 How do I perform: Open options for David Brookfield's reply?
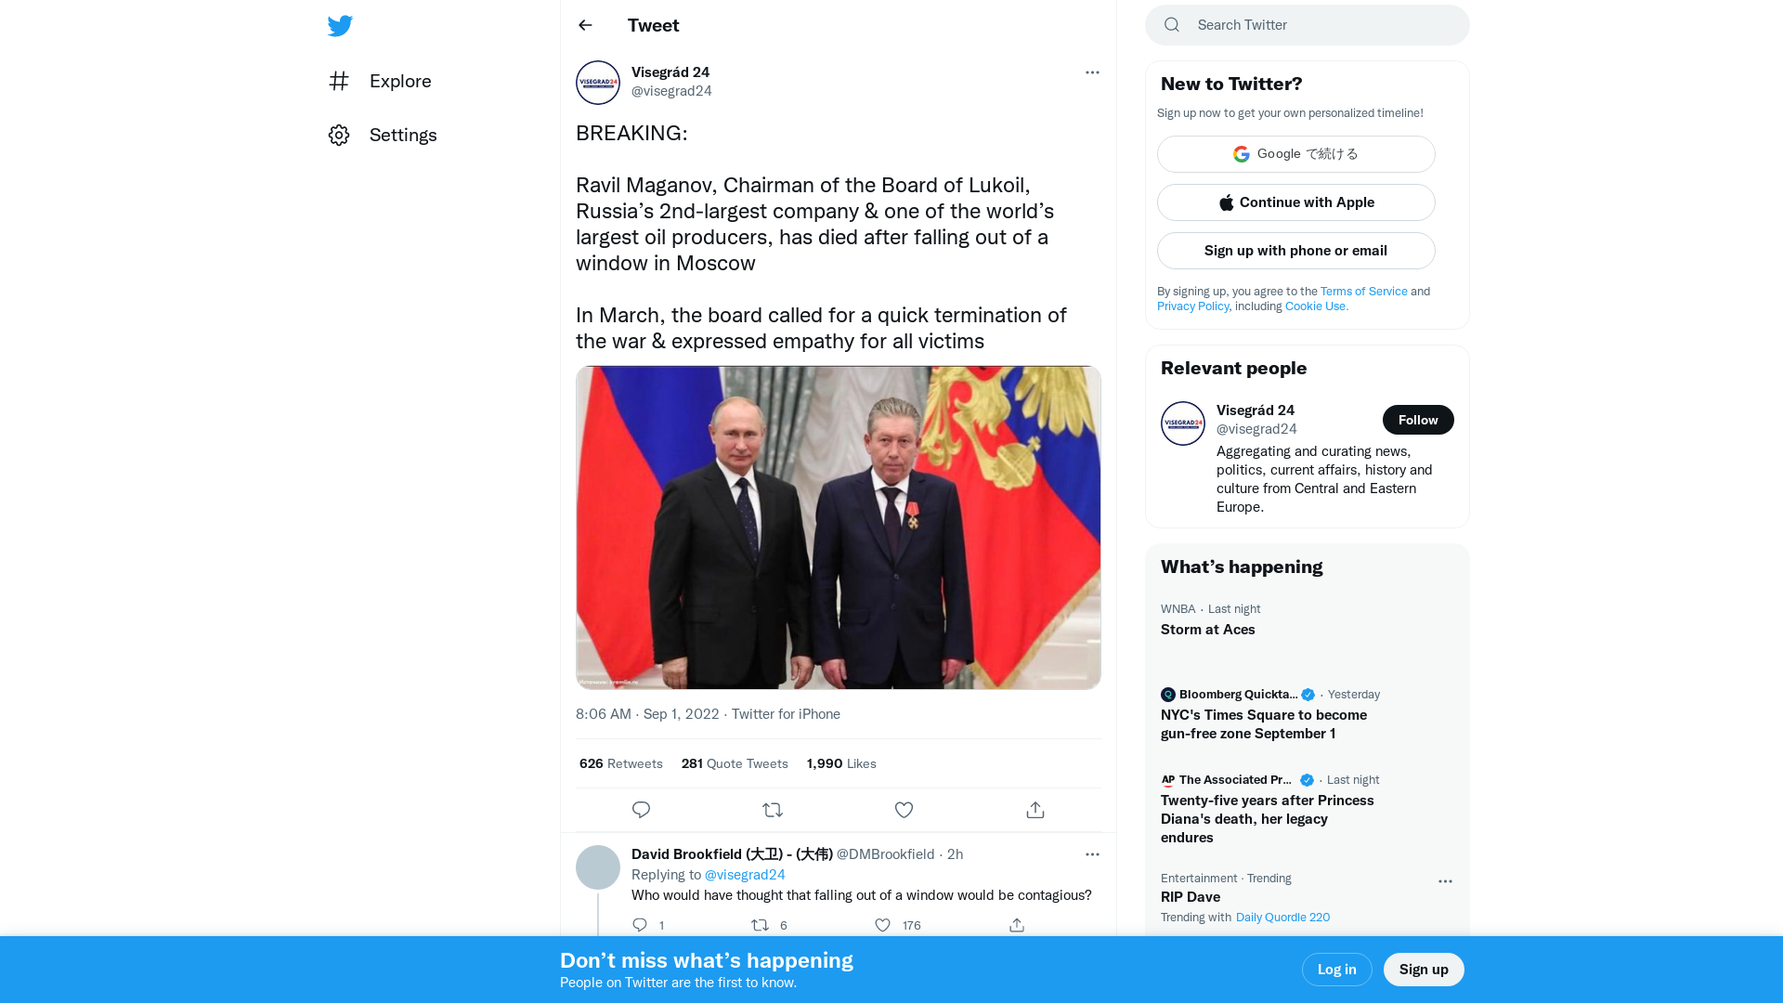(x=1092, y=853)
